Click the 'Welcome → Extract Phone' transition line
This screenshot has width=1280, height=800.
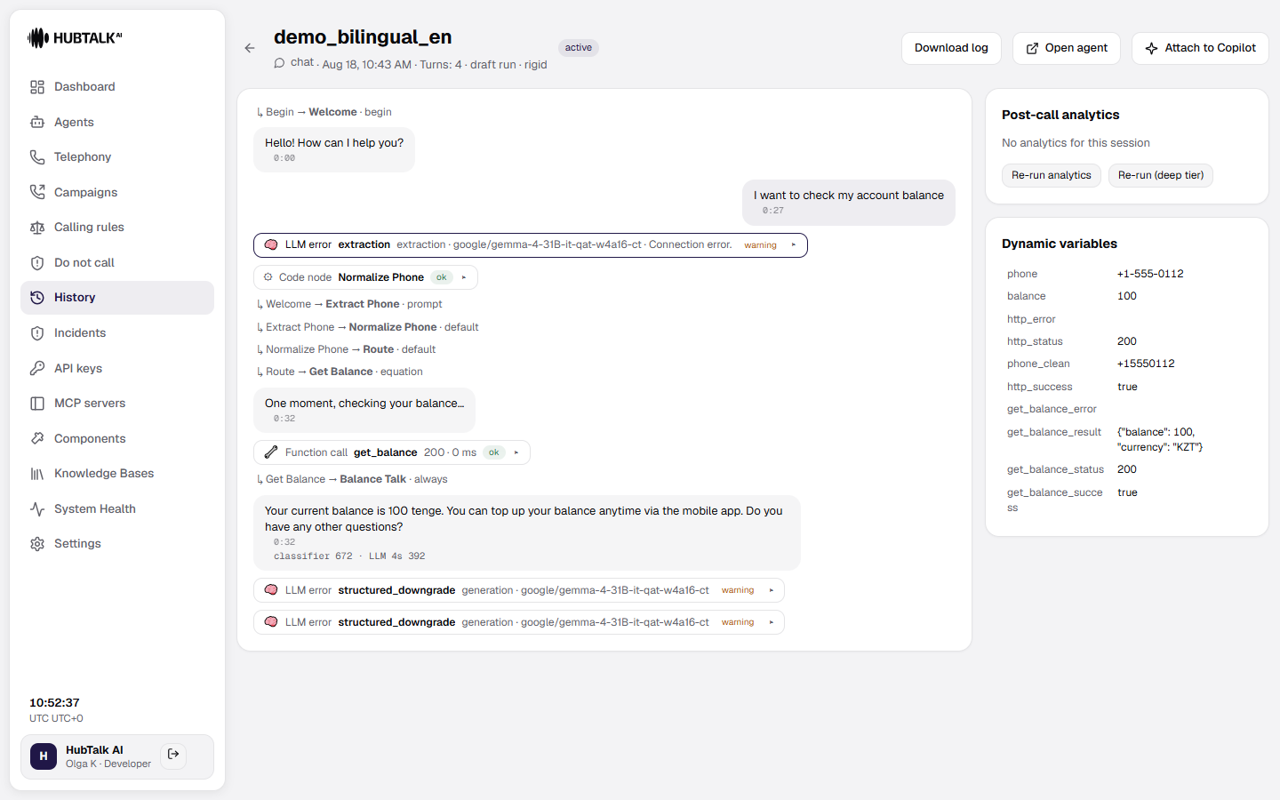click(x=348, y=304)
